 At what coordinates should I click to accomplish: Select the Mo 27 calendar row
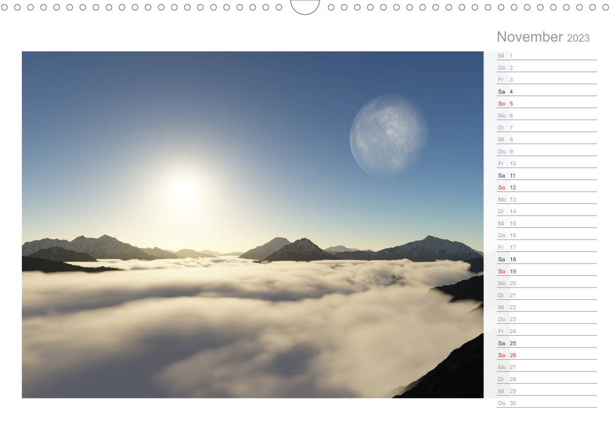(546, 367)
